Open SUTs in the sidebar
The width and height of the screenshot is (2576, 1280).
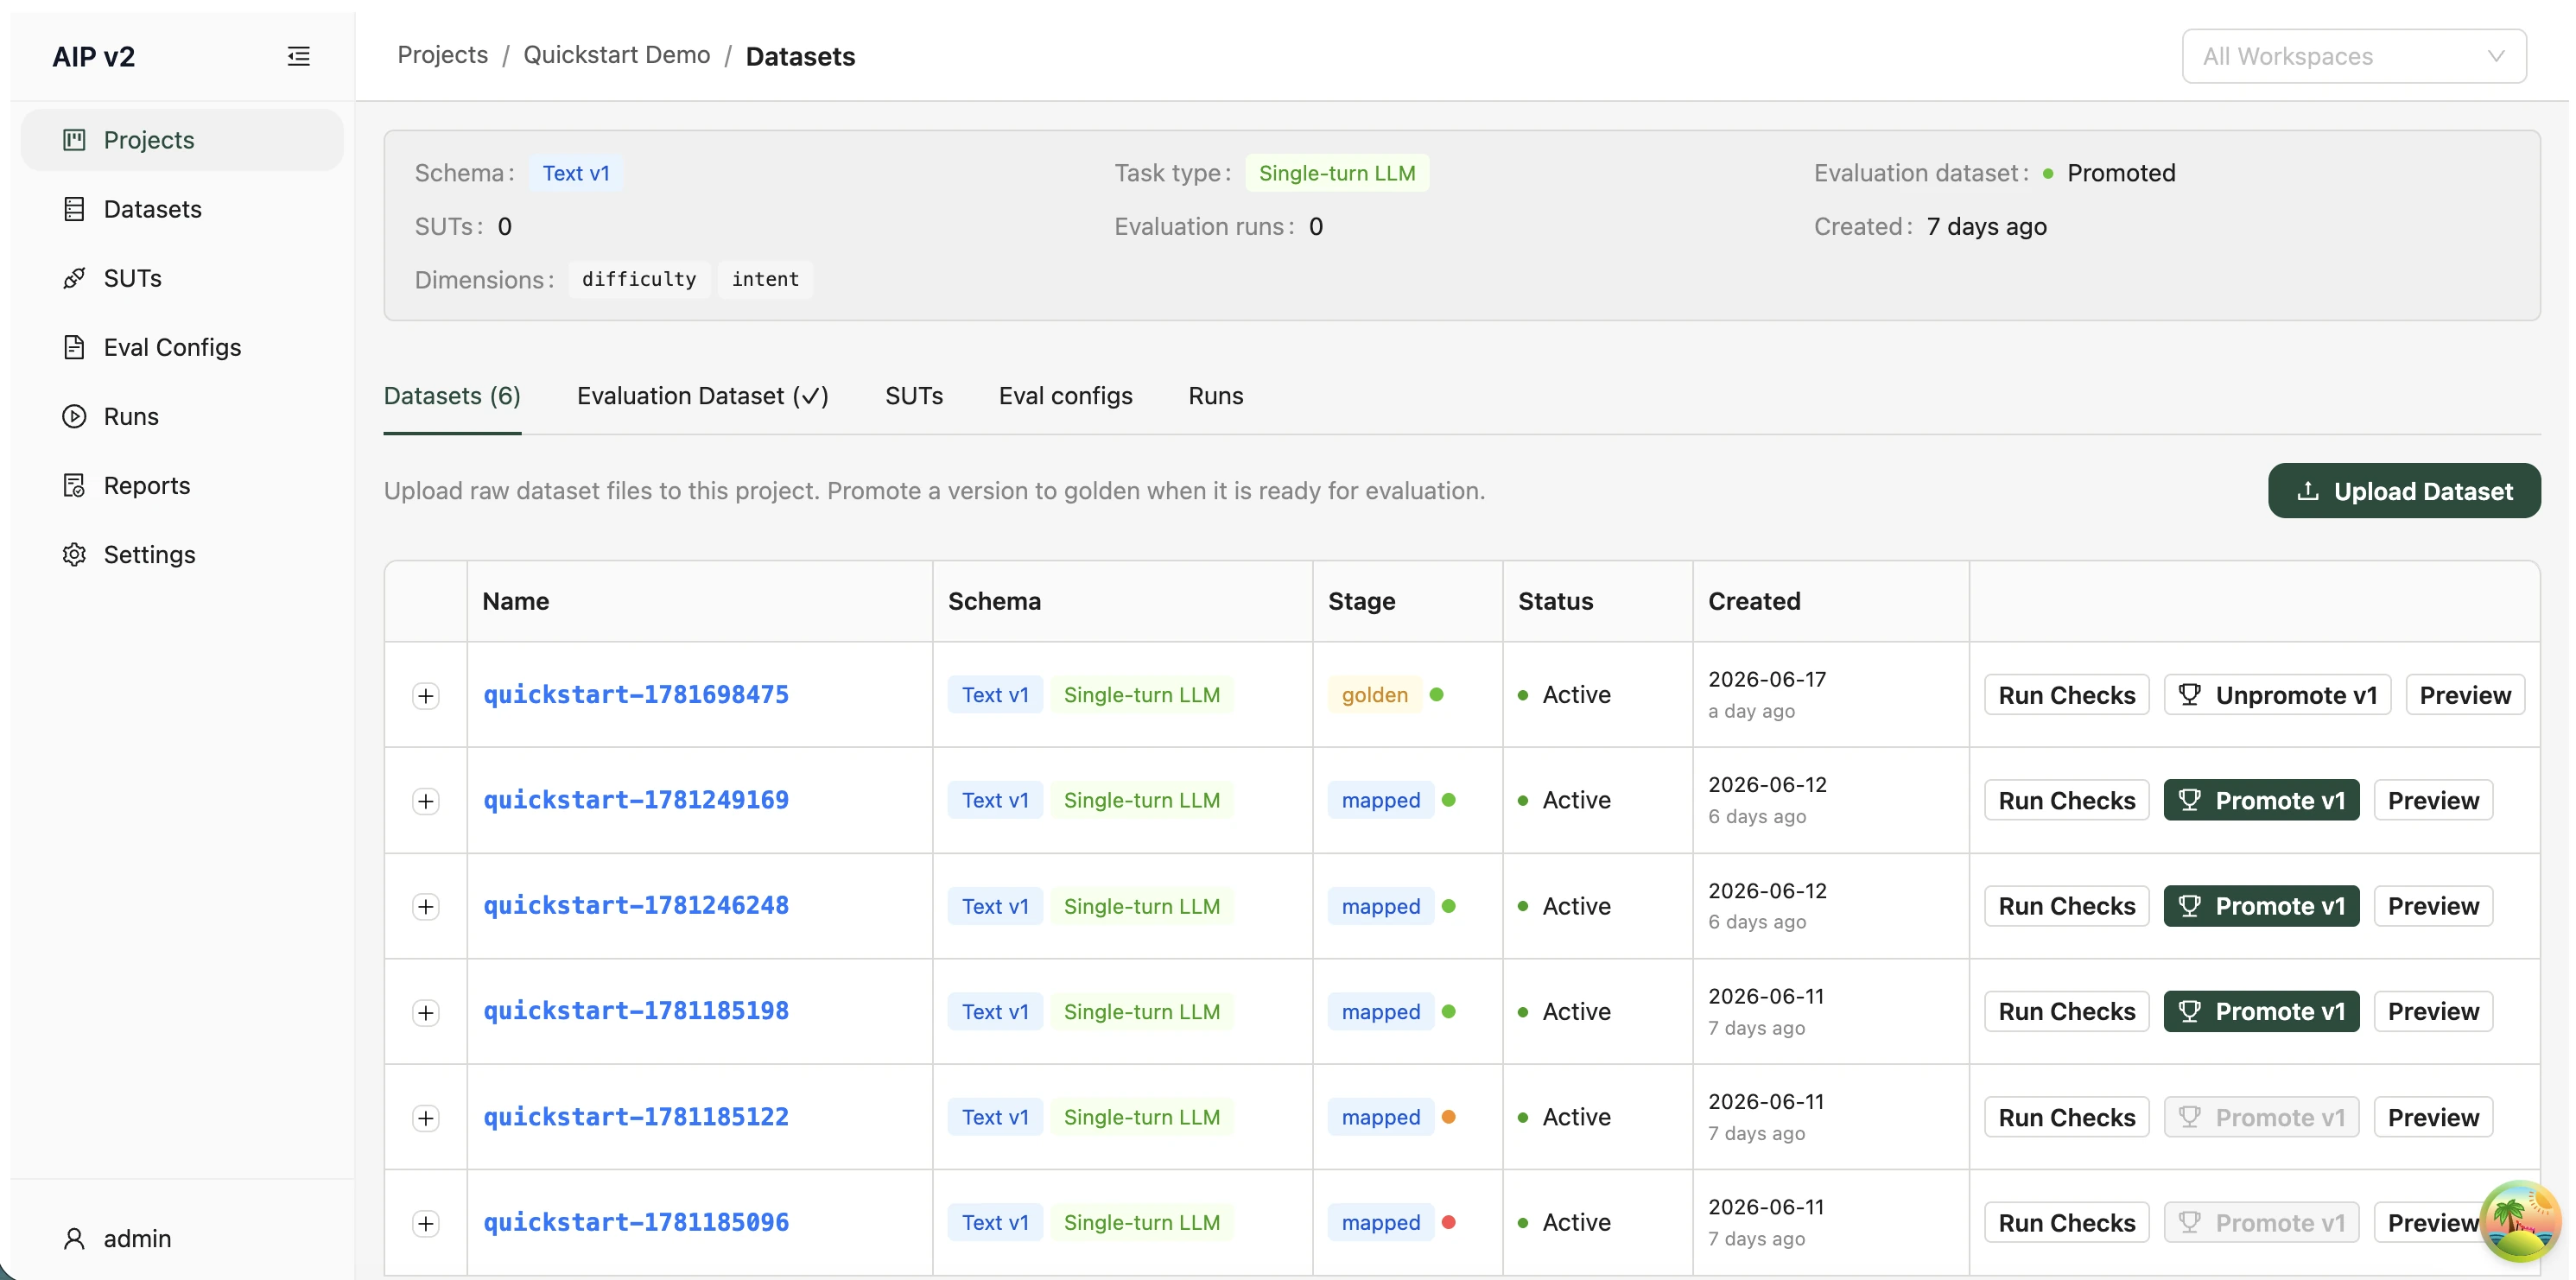[x=182, y=278]
